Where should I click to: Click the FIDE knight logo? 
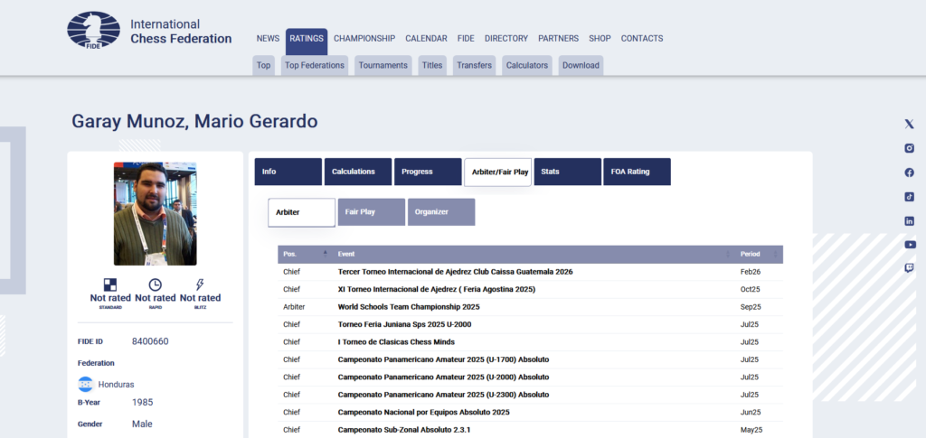93,31
